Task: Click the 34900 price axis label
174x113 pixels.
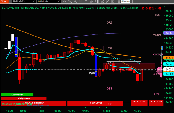Action: (x=169, y=52)
